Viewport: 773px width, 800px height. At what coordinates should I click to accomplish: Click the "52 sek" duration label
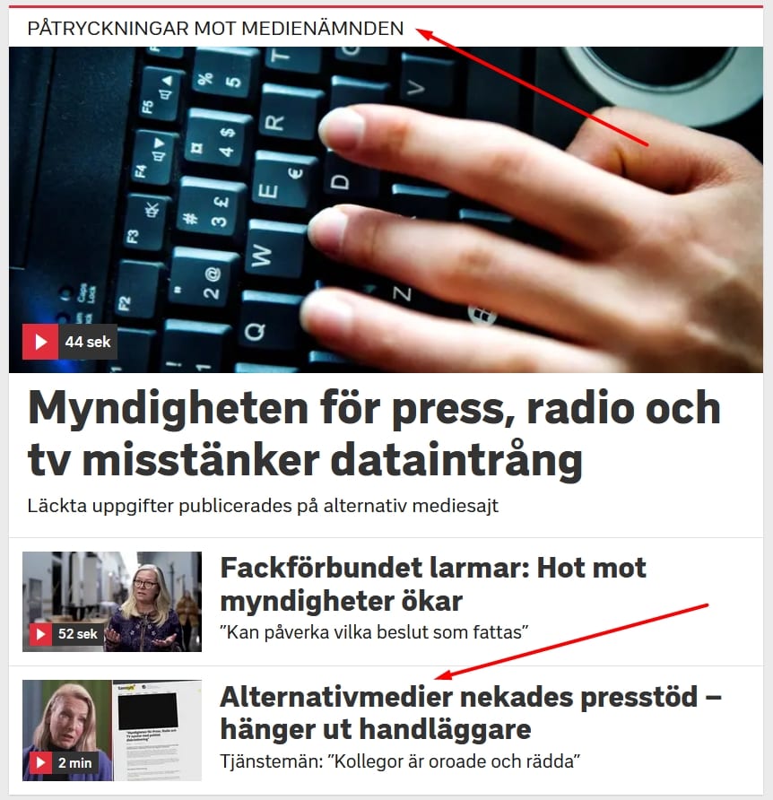click(77, 634)
